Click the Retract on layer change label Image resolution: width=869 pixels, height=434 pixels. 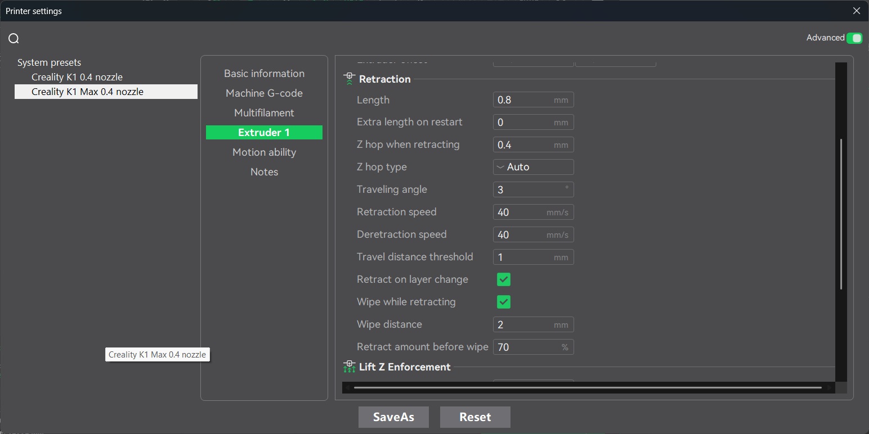click(x=413, y=279)
